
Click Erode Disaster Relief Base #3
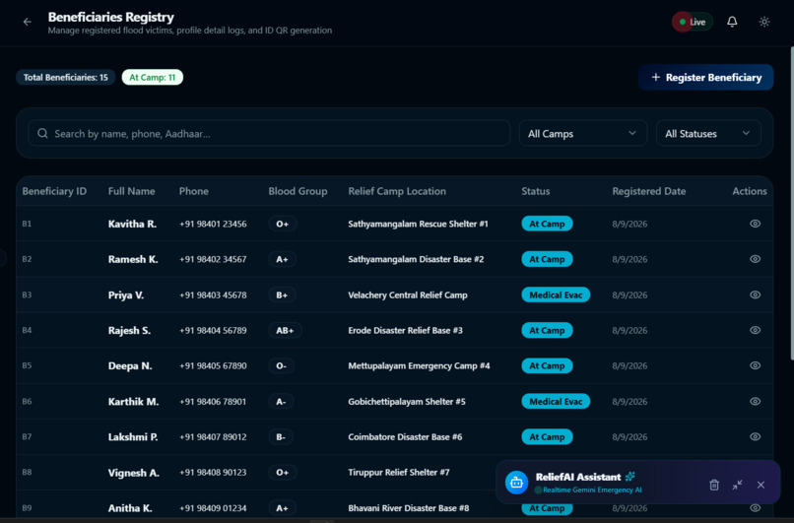tap(405, 330)
